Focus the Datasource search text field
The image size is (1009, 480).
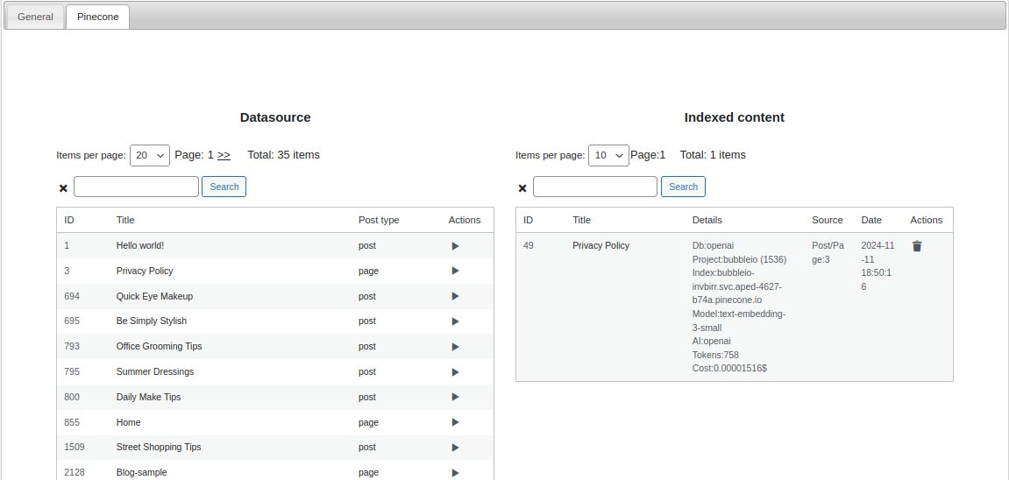click(136, 187)
